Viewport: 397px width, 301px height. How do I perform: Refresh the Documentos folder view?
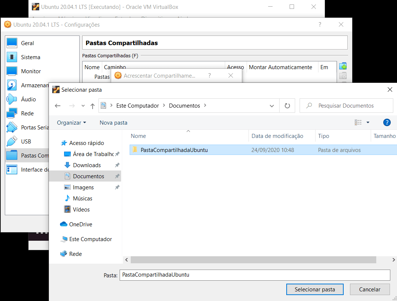(287, 106)
